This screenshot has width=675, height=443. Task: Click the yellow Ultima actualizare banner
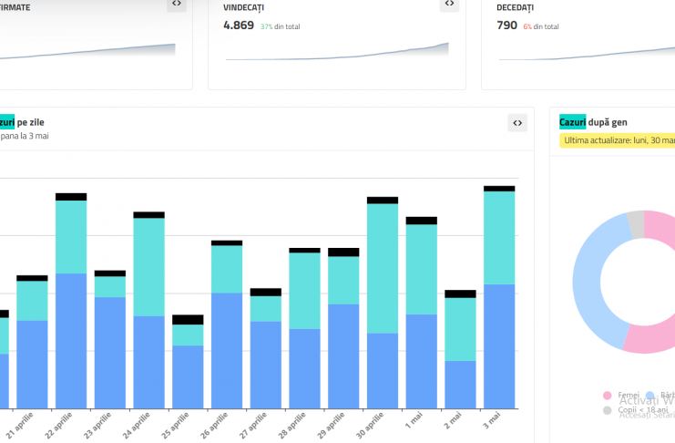[x=616, y=140]
